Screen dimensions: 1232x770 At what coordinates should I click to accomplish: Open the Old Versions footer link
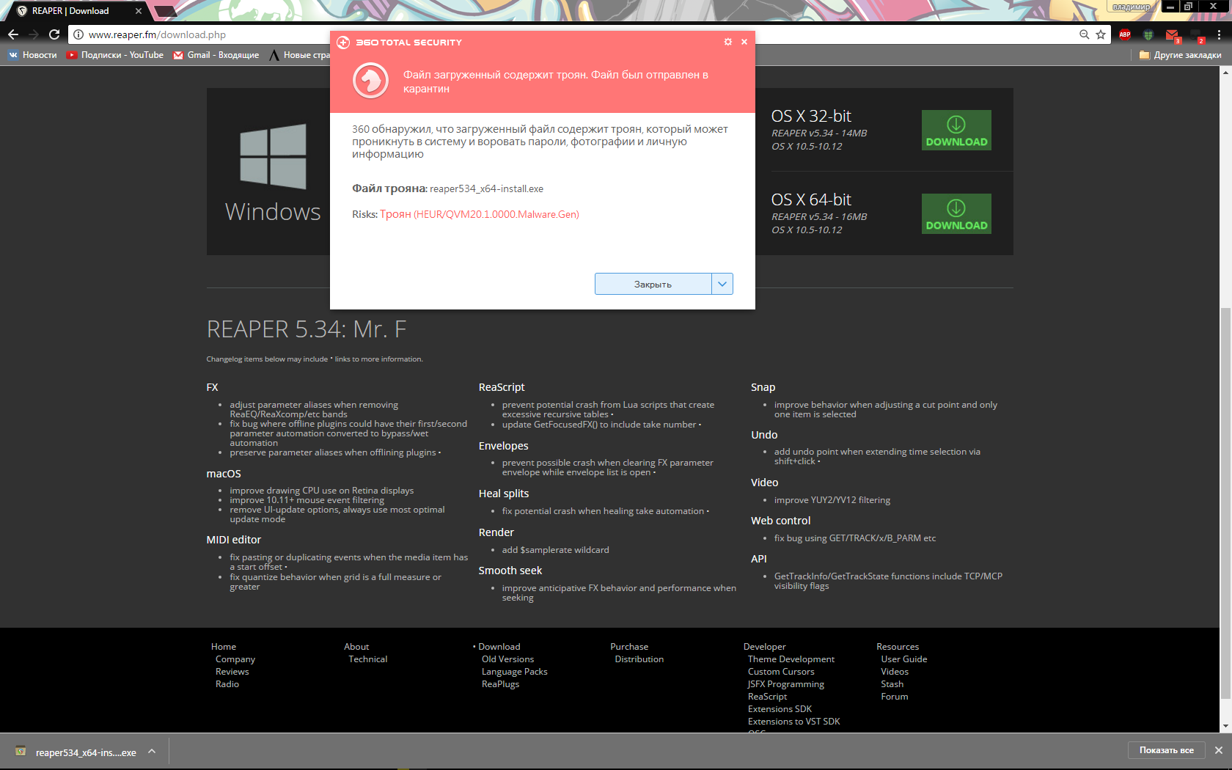click(507, 659)
